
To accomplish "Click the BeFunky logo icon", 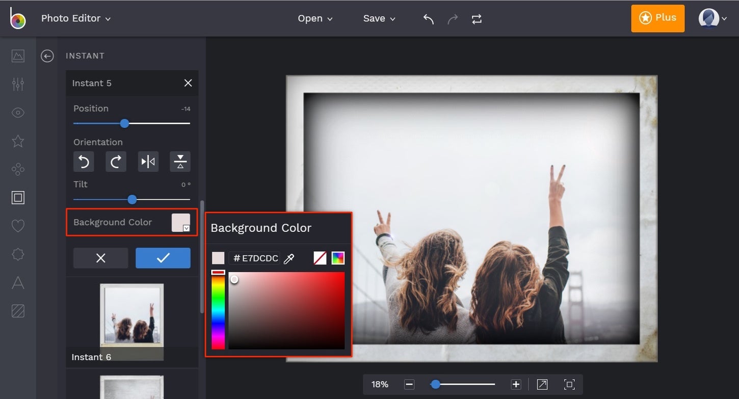I will 18,18.
